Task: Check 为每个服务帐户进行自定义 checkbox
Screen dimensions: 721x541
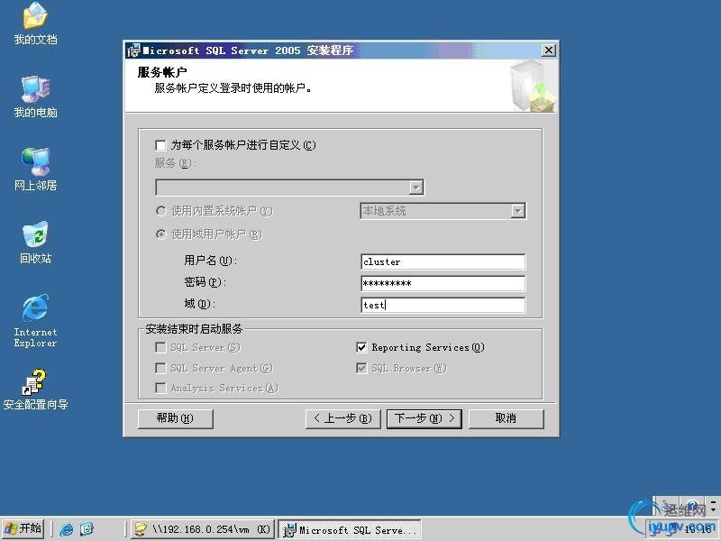Action: (160, 146)
